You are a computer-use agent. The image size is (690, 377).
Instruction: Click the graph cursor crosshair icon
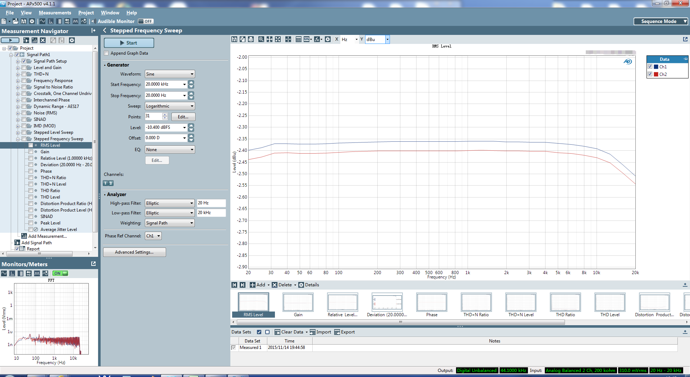point(288,39)
